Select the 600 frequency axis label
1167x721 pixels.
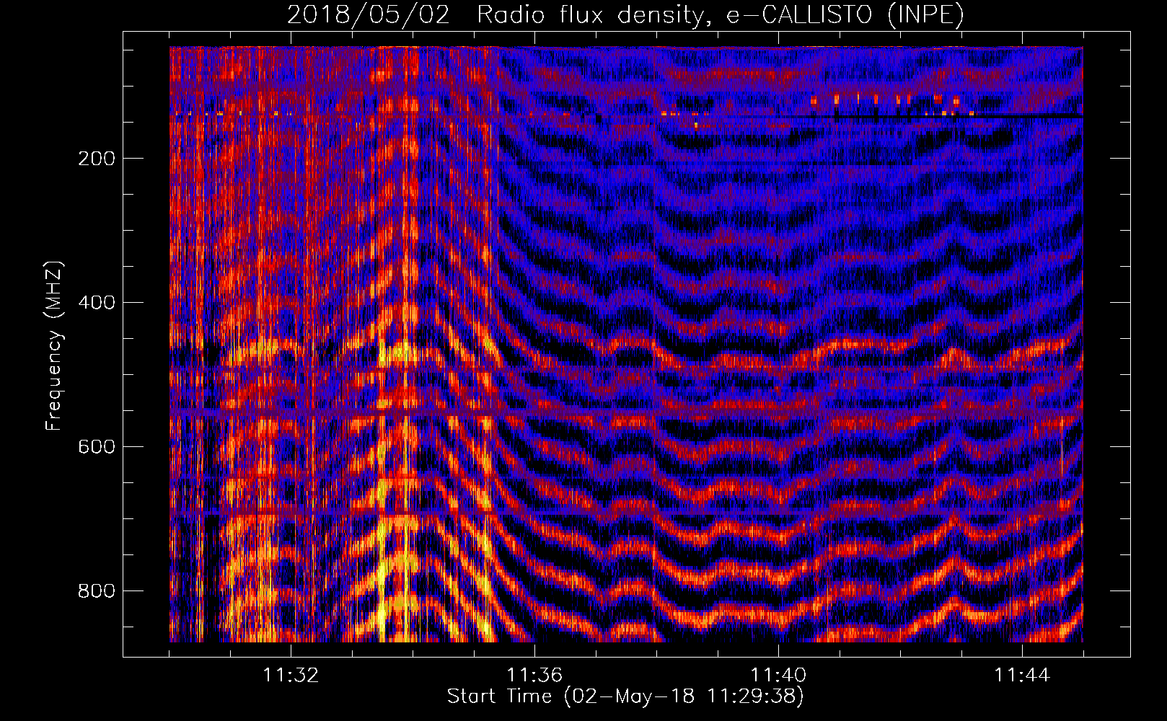pyautogui.click(x=97, y=447)
